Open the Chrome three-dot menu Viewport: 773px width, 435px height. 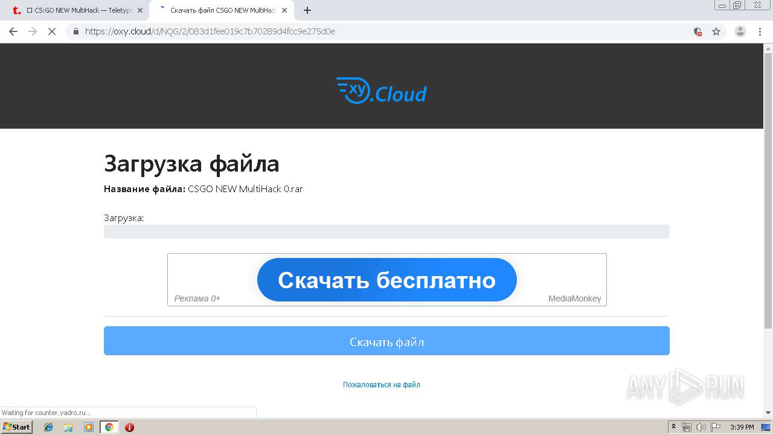[760, 31]
